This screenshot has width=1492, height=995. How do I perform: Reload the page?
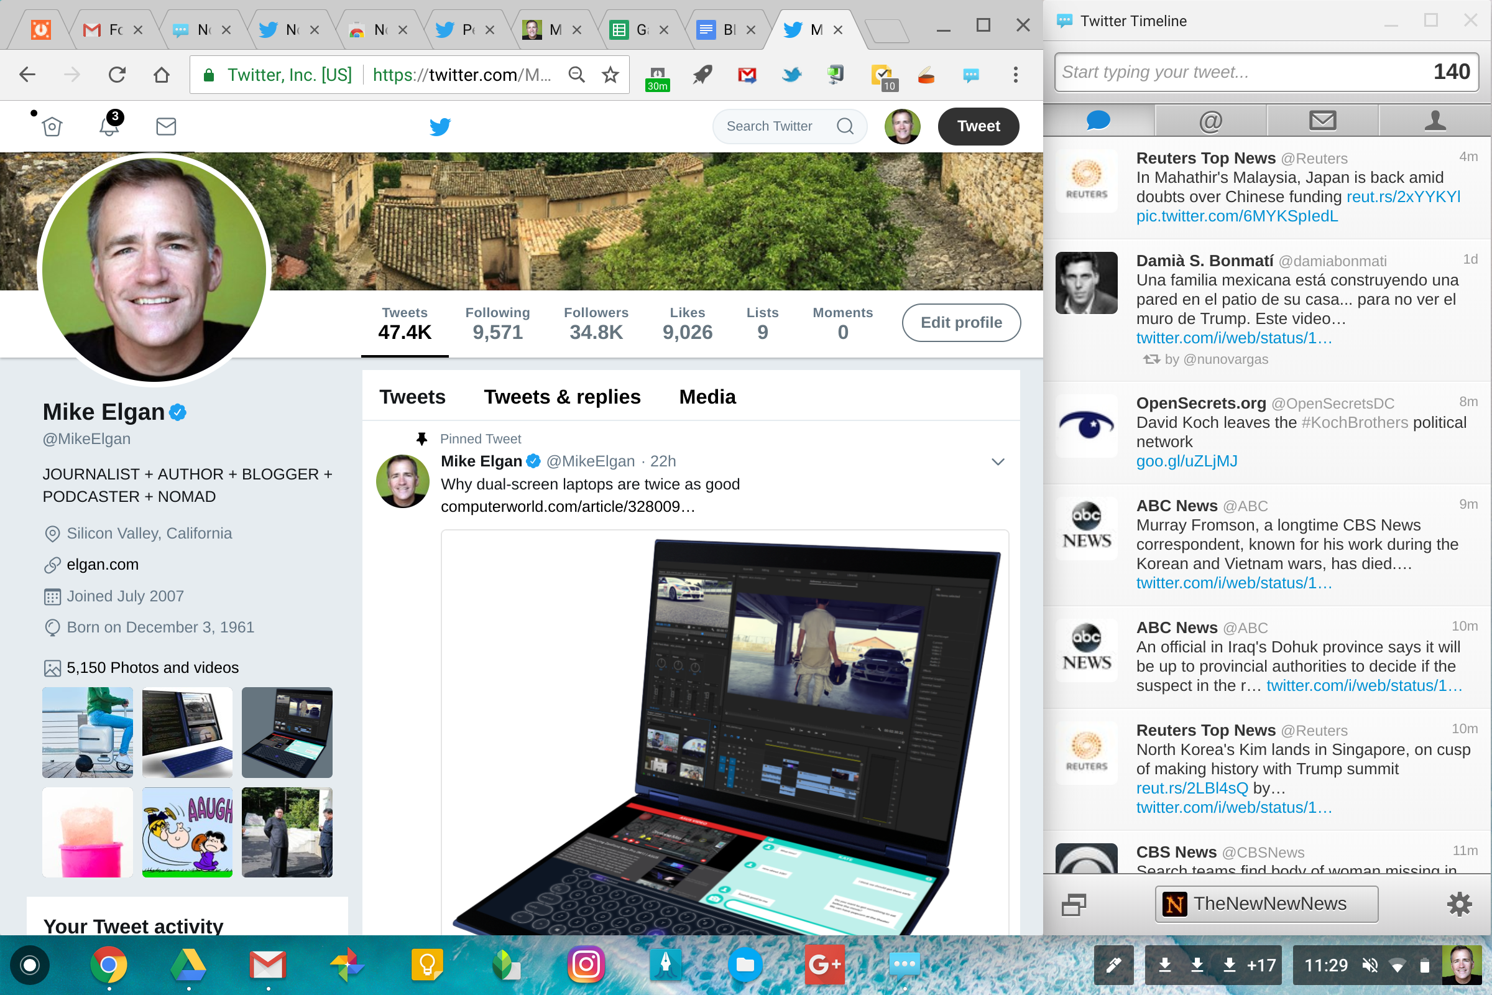point(117,75)
